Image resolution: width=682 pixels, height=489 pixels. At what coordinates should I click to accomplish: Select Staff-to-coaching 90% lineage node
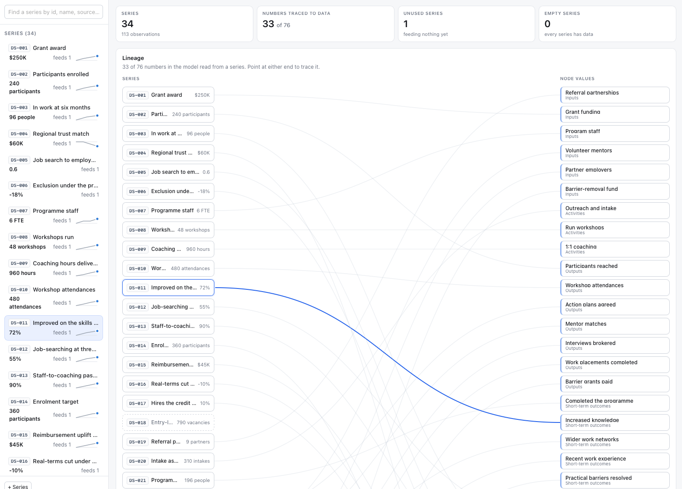pyautogui.click(x=168, y=326)
